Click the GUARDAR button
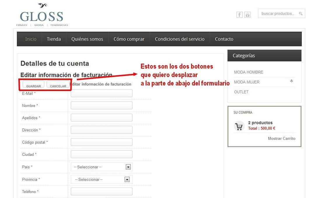The image size is (321, 198). [x=33, y=84]
